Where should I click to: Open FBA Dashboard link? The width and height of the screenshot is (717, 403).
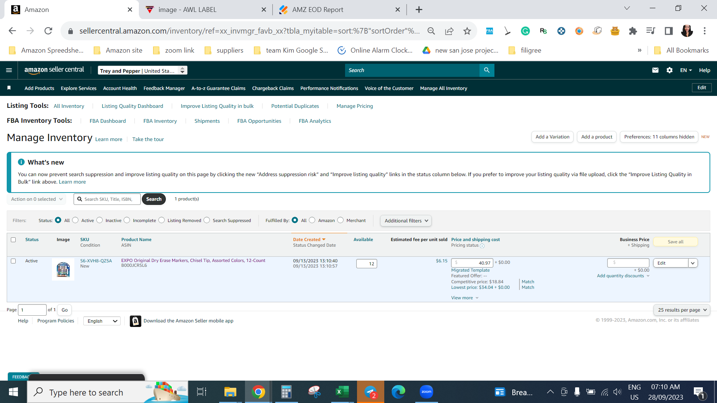[x=108, y=121]
